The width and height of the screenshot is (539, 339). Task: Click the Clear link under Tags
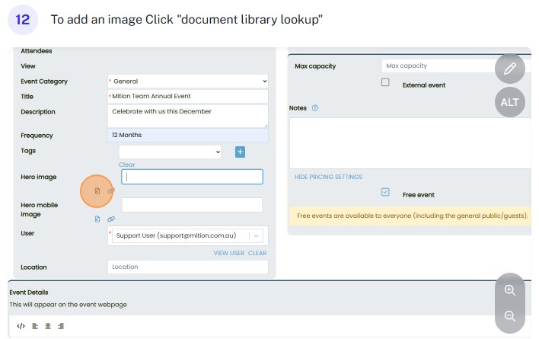126,165
